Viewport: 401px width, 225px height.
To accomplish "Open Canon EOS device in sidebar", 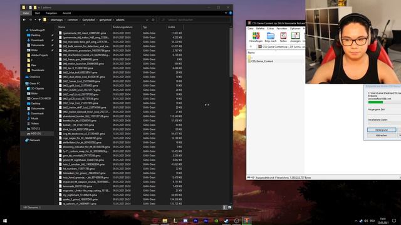I will pos(41,99).
